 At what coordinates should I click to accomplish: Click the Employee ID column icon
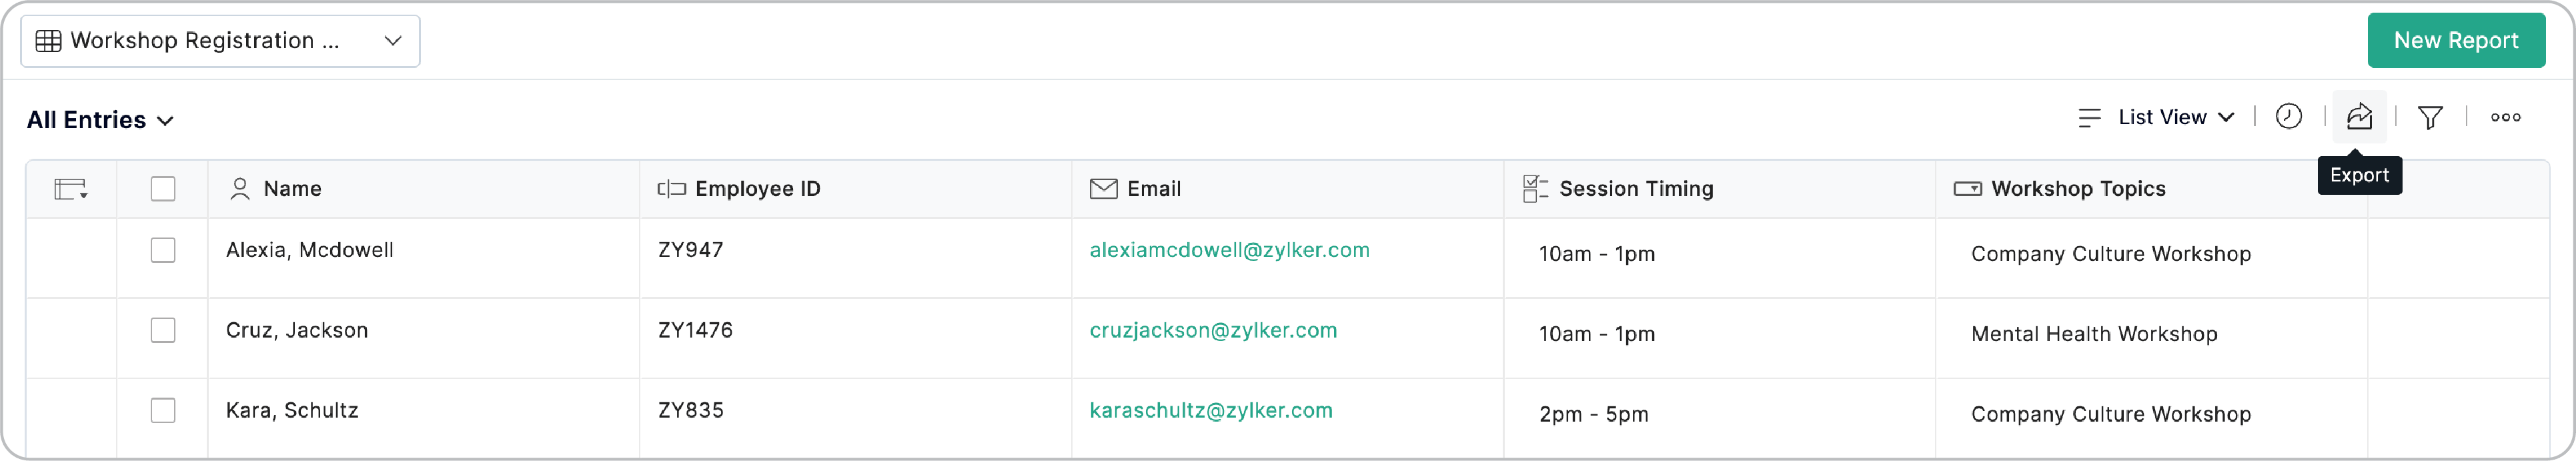670,188
